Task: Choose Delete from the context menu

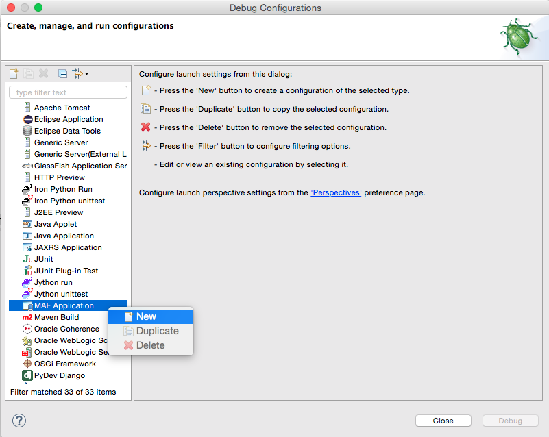Action: point(151,345)
